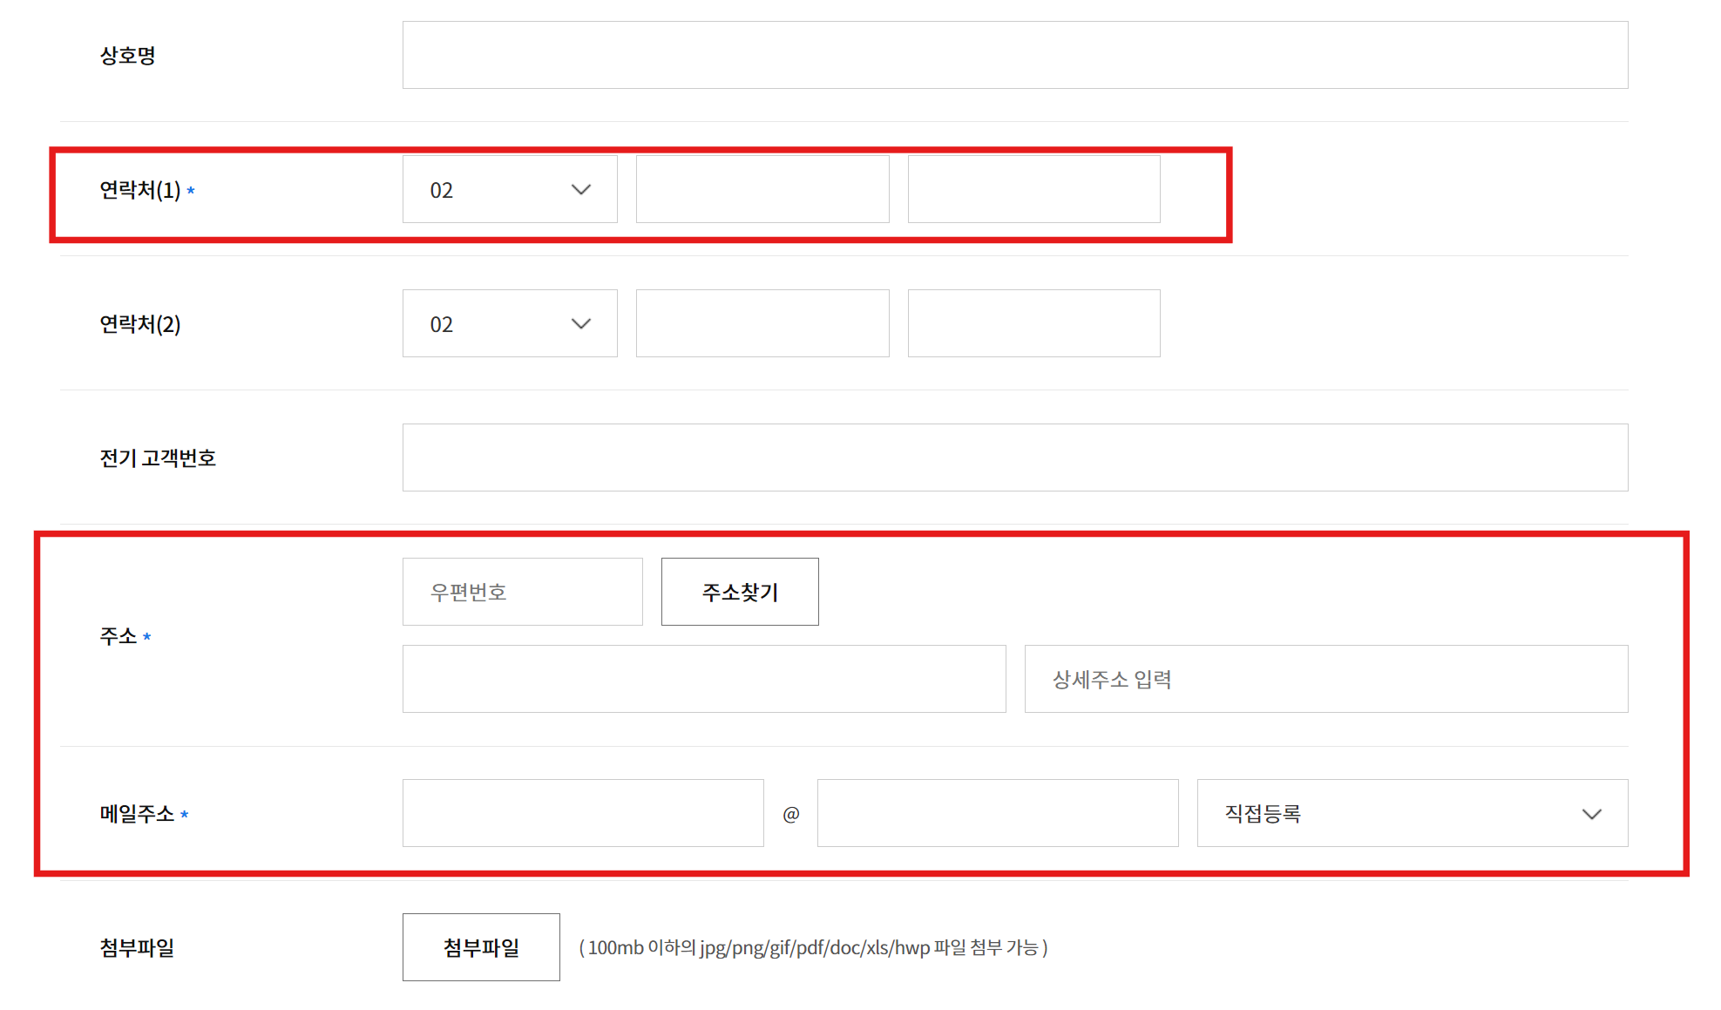Click the 연락처(1) middle number field
The image size is (1721, 1010).
click(762, 189)
